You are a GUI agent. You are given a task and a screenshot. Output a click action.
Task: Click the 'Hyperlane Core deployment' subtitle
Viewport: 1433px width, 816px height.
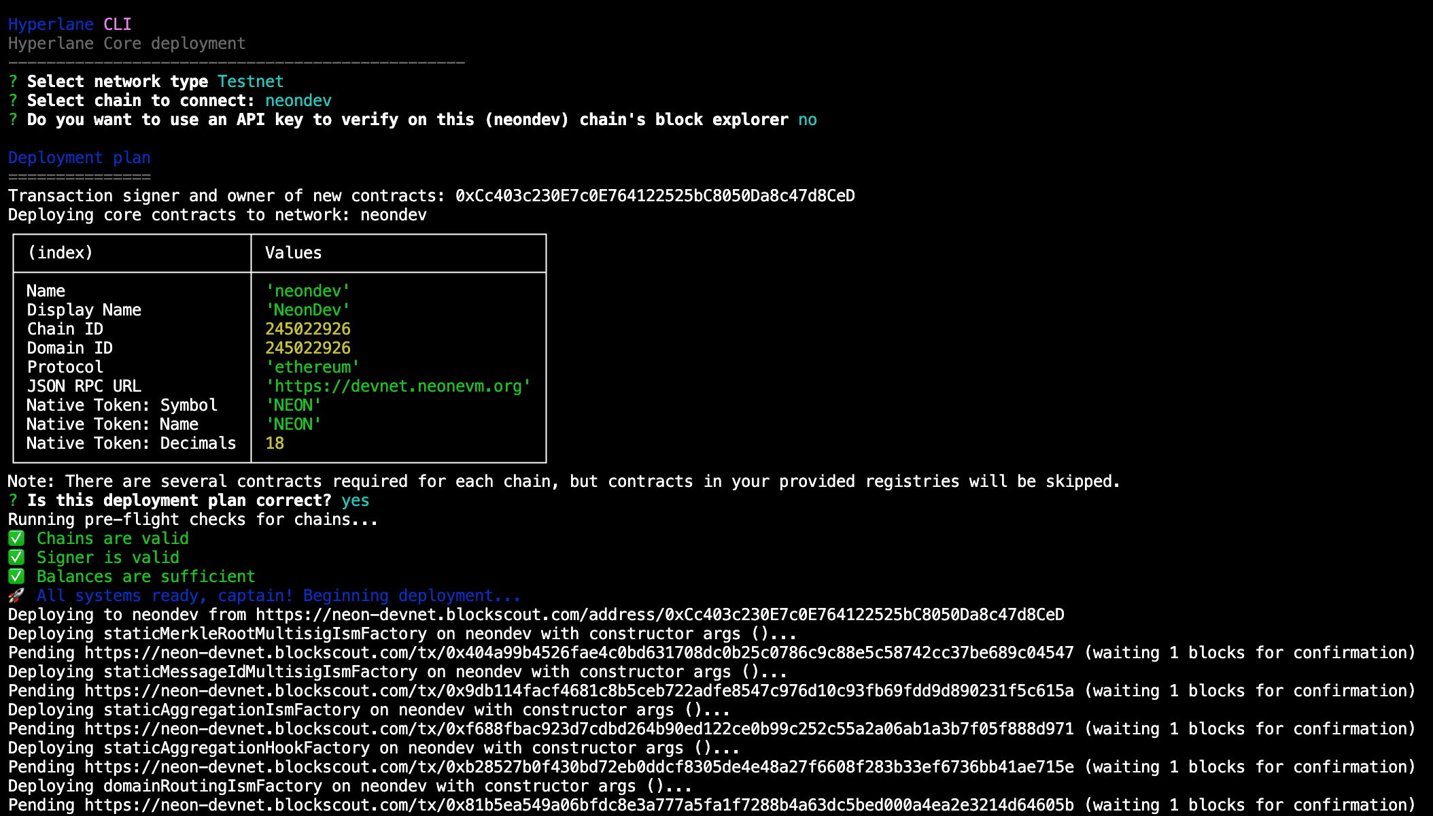[x=126, y=44]
